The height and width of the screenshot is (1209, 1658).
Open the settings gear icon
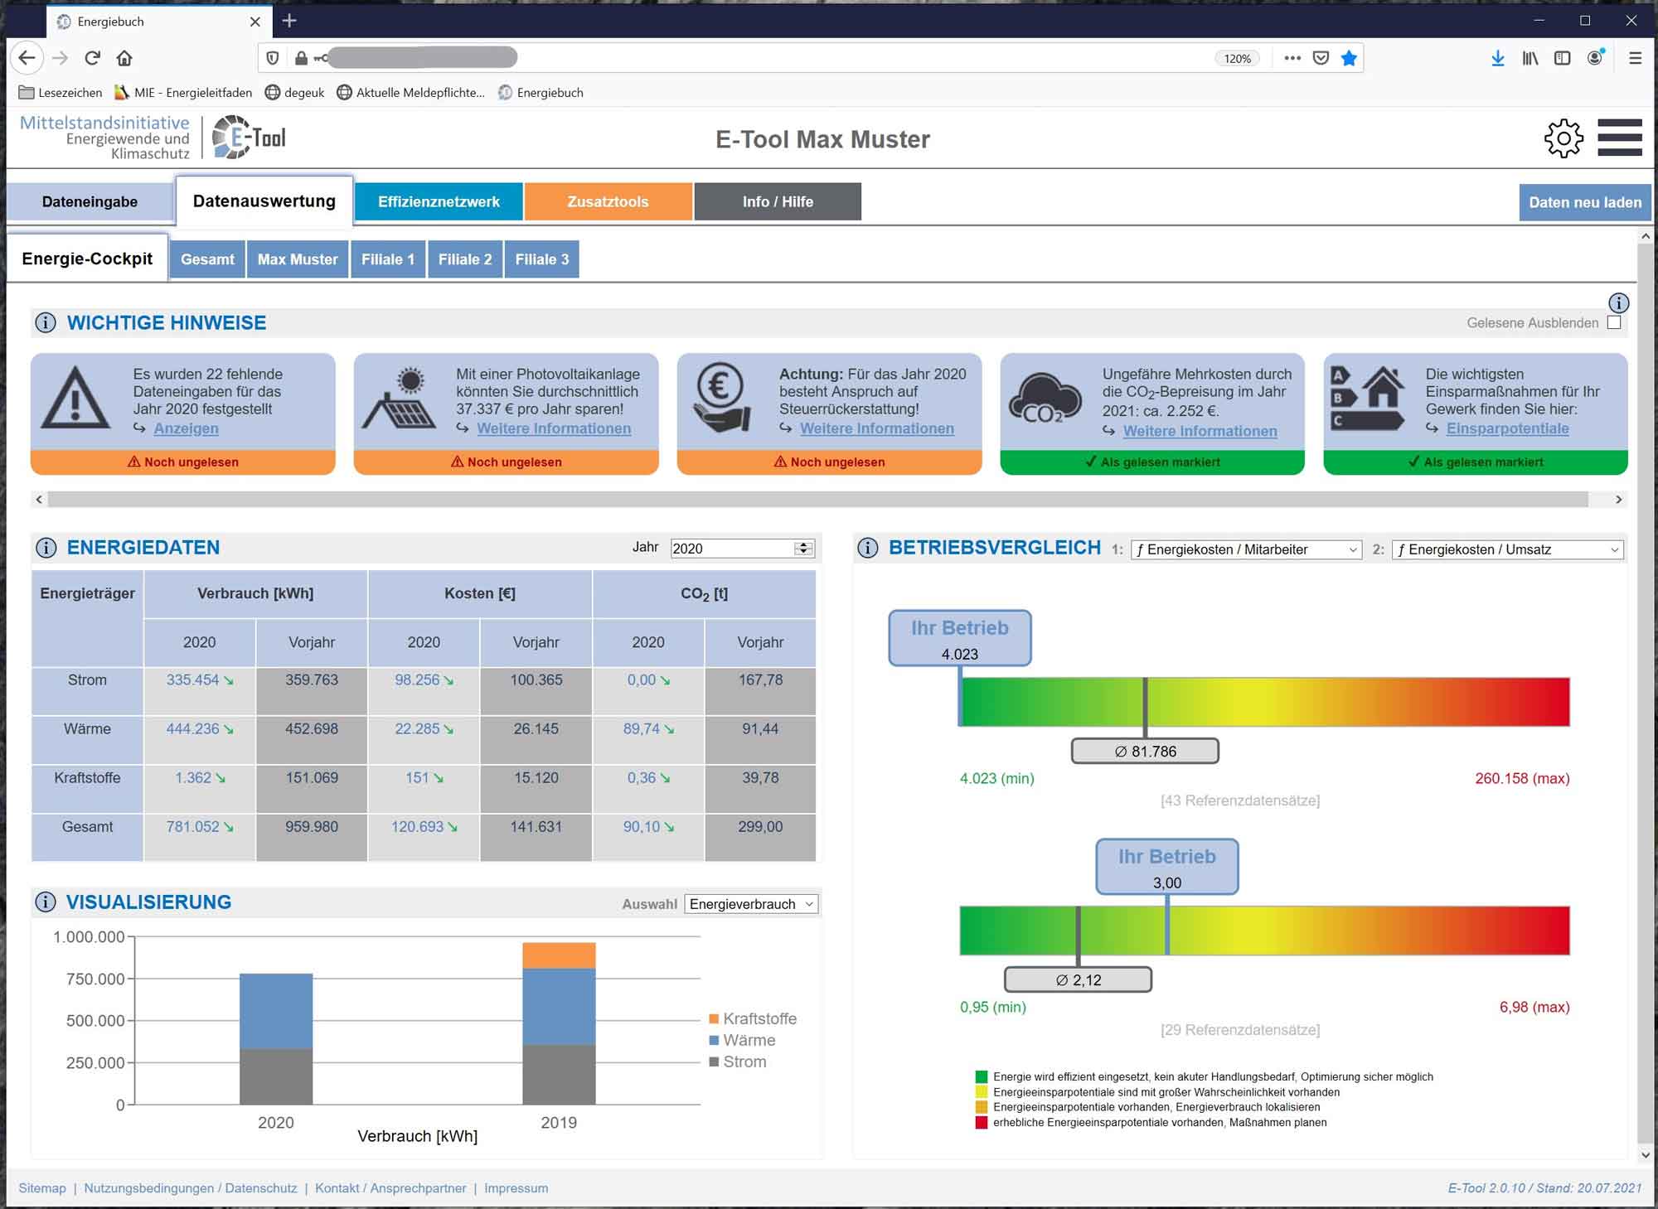(1563, 138)
